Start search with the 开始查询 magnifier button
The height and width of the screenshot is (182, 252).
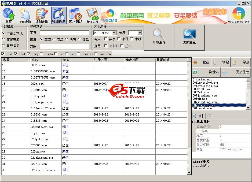[159, 38]
